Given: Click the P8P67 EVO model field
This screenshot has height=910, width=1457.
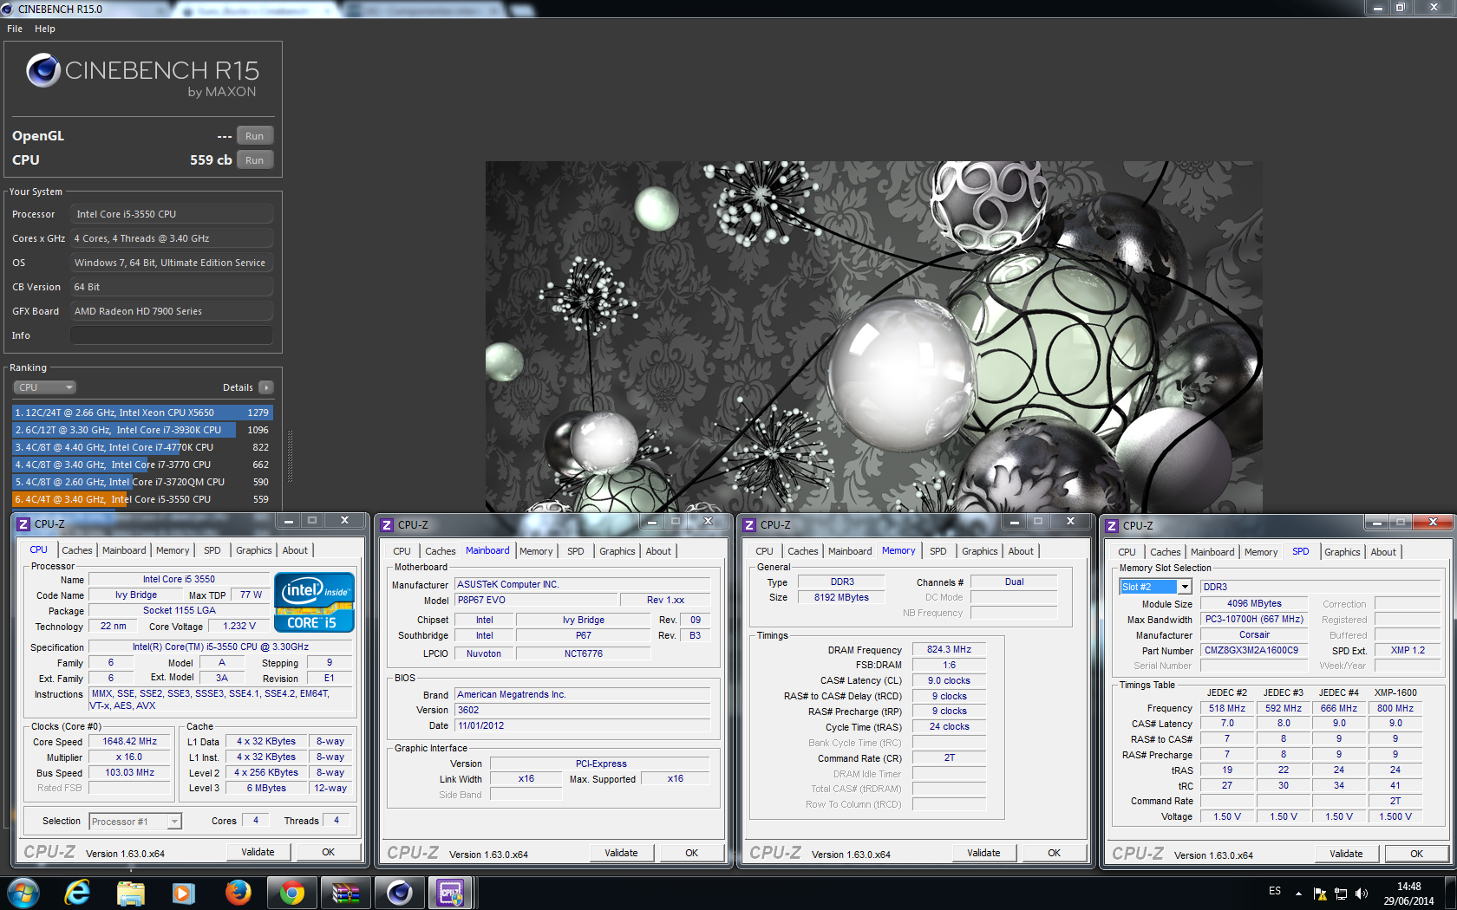Looking at the screenshot, I should click(x=535, y=600).
